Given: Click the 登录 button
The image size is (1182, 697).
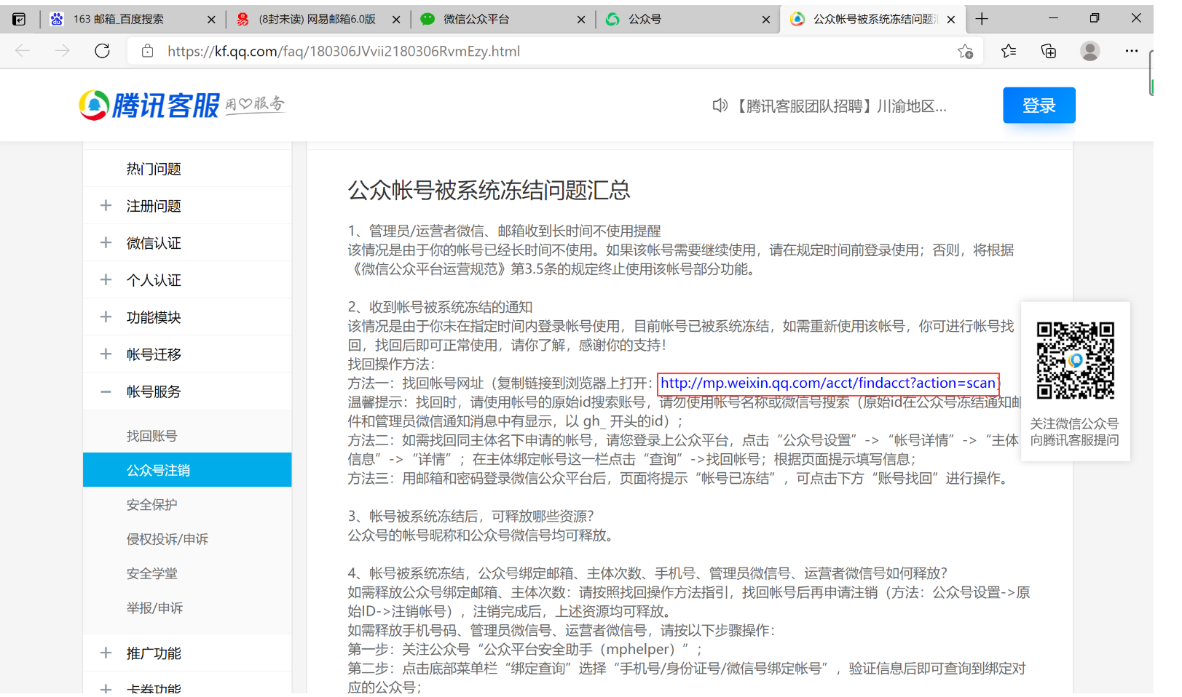Looking at the screenshot, I should click(1039, 105).
